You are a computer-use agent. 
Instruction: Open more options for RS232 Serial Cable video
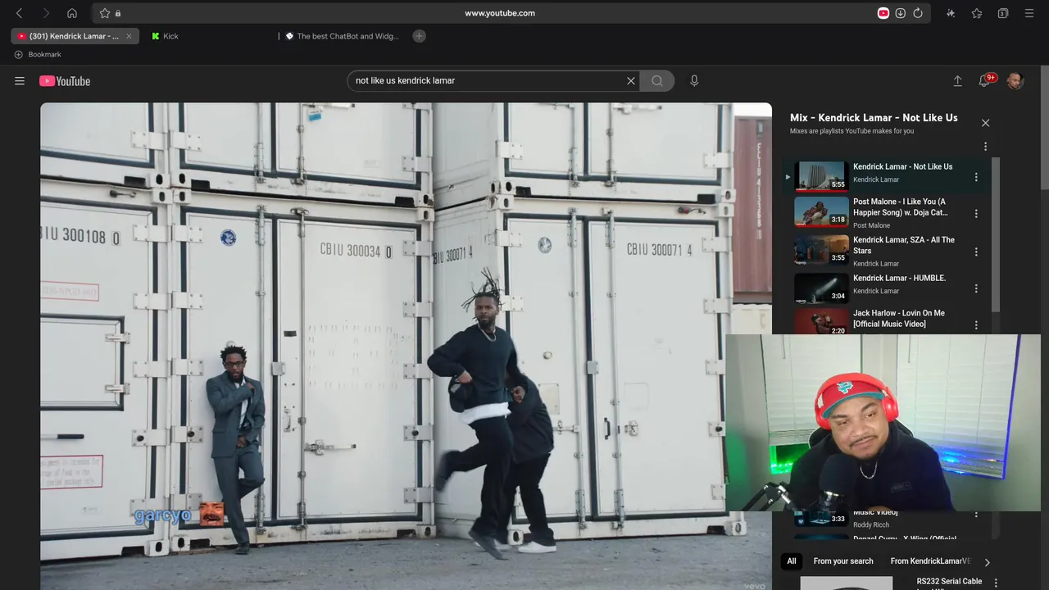996,583
